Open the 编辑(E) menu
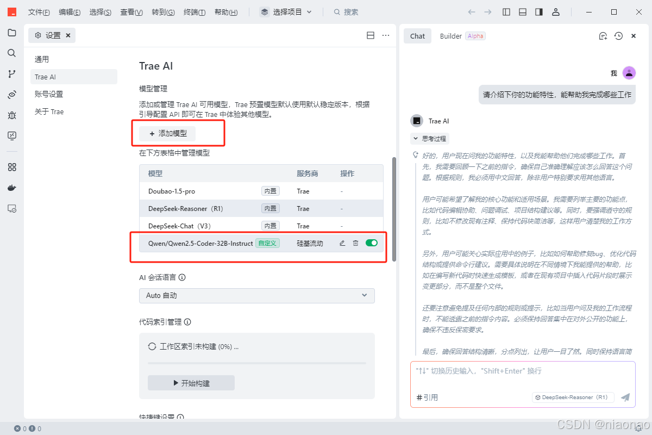The image size is (652, 435). point(70,12)
